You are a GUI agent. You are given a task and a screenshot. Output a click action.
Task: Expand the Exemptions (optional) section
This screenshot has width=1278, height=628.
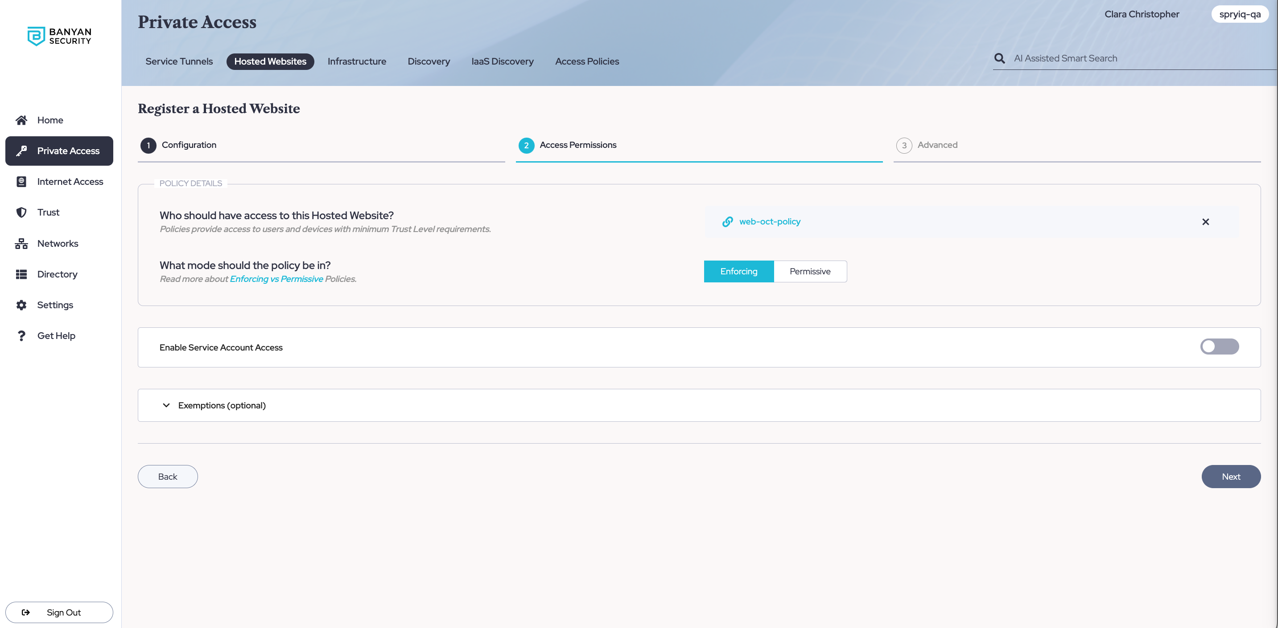pyautogui.click(x=166, y=405)
